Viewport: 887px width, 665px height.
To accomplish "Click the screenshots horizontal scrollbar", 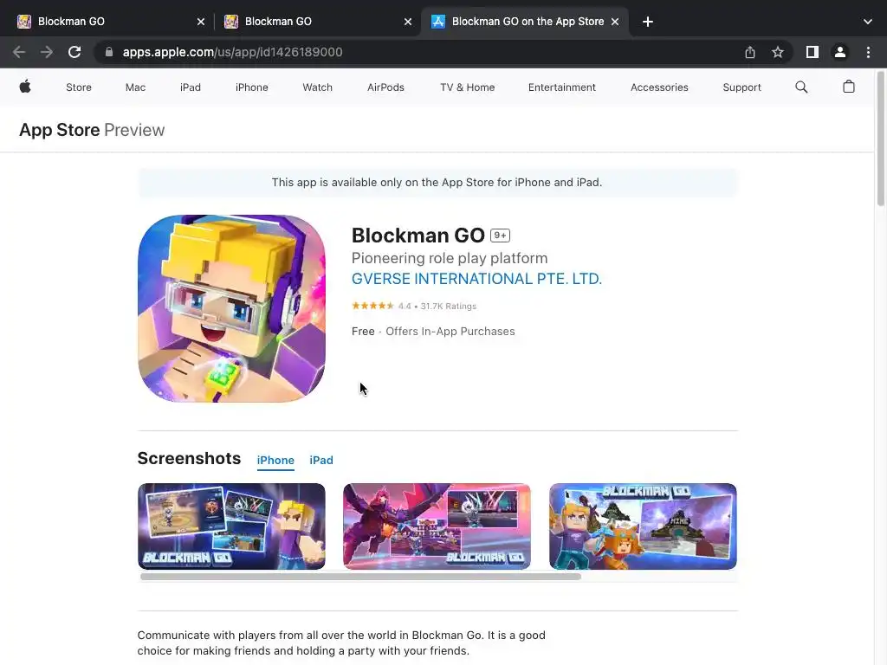I will tap(360, 577).
